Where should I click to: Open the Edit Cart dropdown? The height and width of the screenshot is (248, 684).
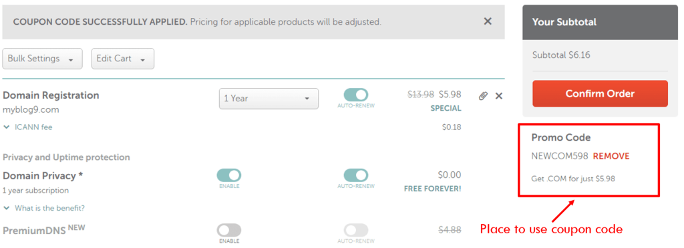(x=123, y=59)
